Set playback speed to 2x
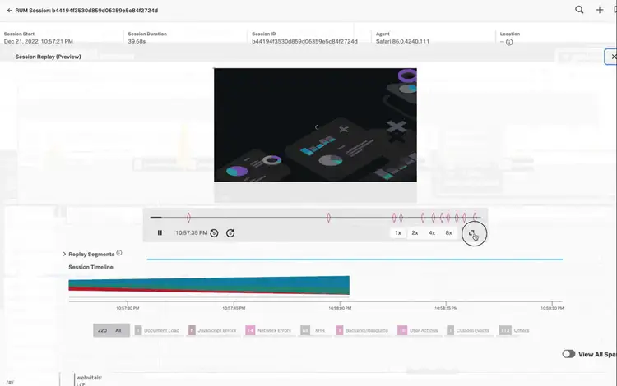This screenshot has height=386, width=617. [x=415, y=233]
